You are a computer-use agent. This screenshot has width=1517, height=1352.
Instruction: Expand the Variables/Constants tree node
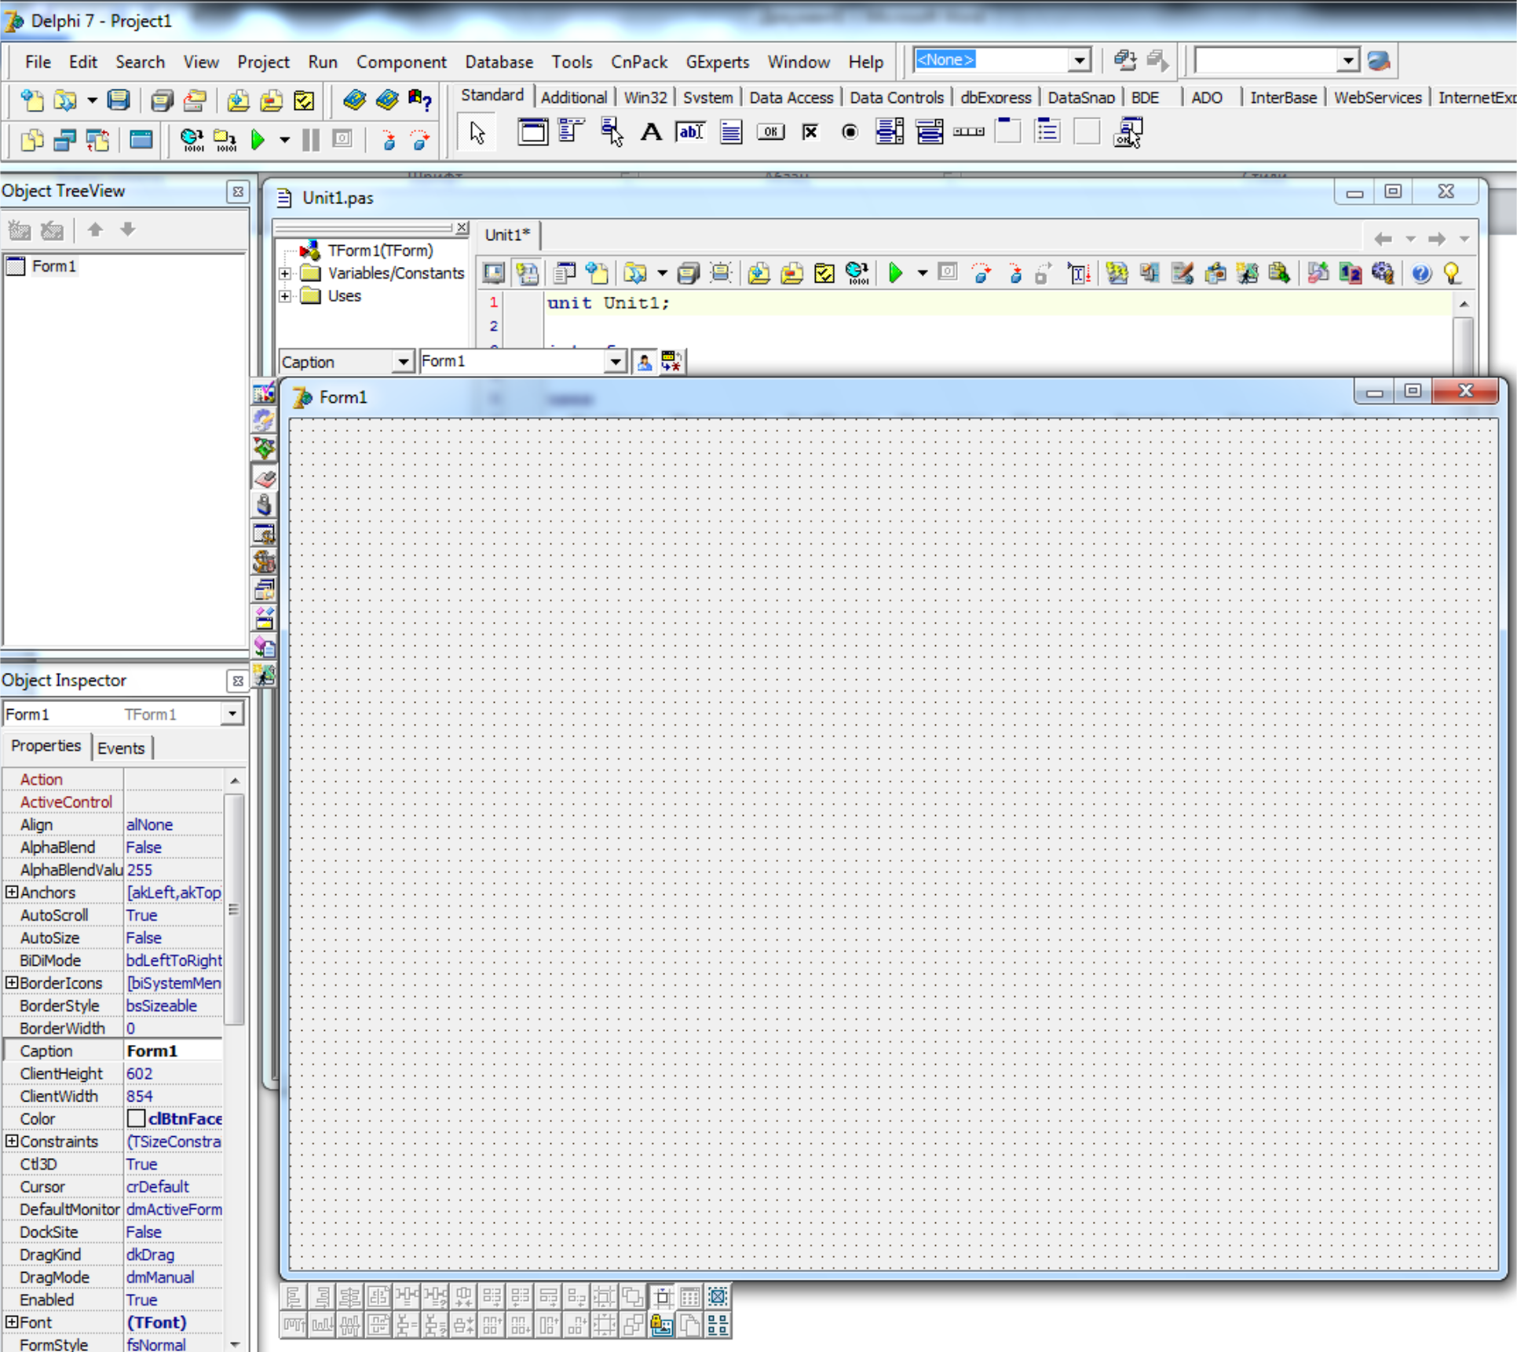[285, 273]
